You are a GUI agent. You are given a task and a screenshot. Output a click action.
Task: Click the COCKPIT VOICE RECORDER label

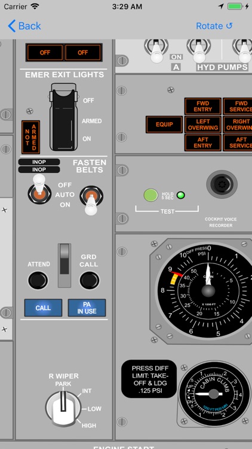(220, 222)
